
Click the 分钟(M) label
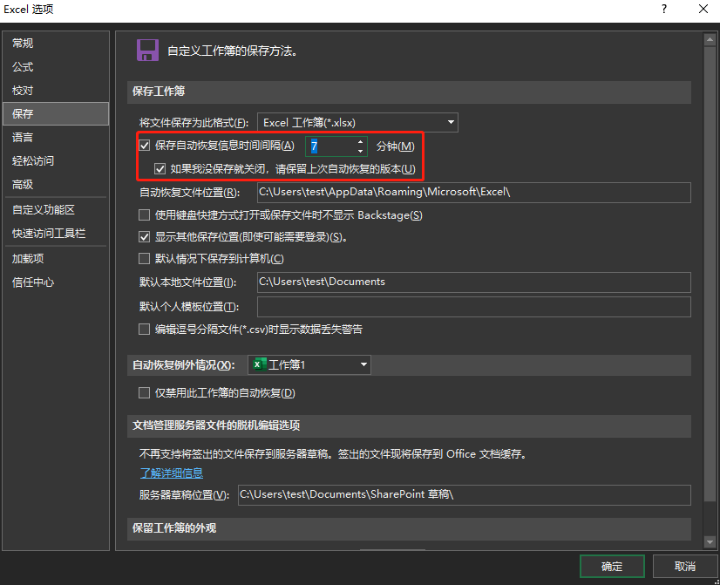396,146
